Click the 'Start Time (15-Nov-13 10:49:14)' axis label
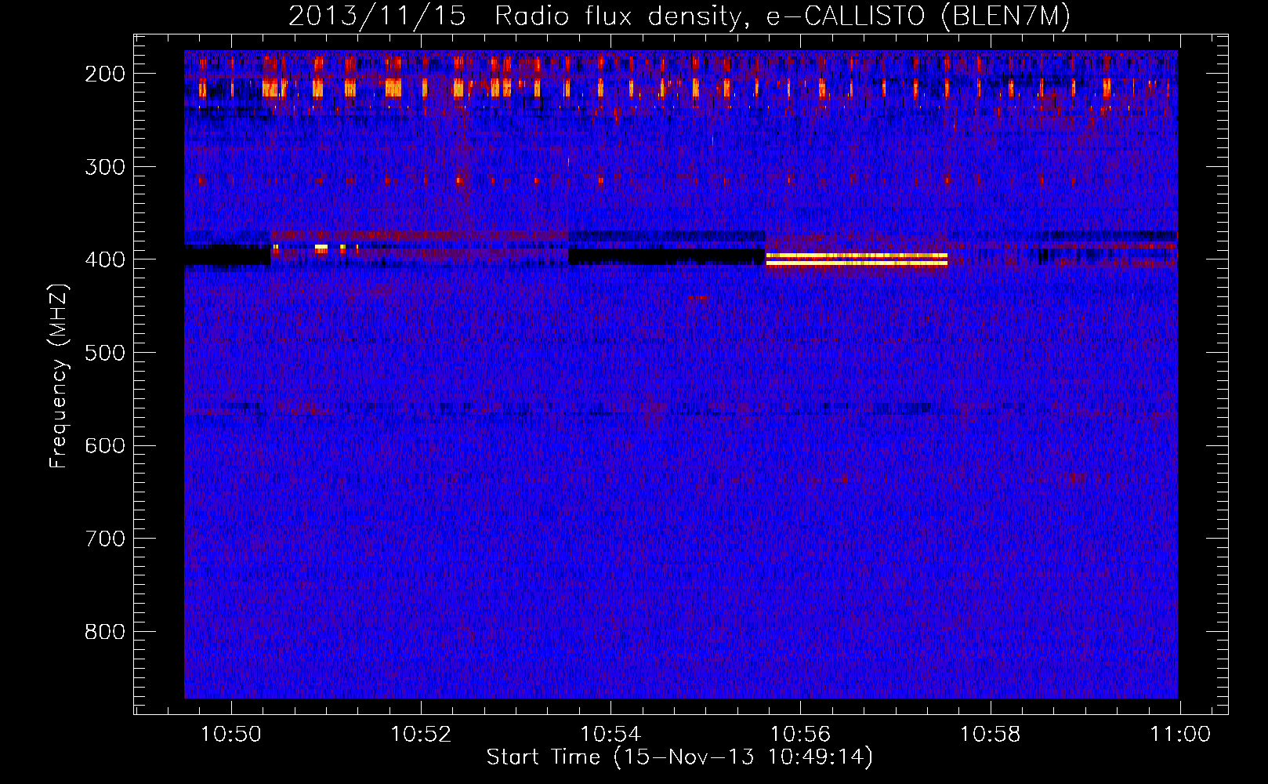Viewport: 1268px width, 784px height. (679, 757)
